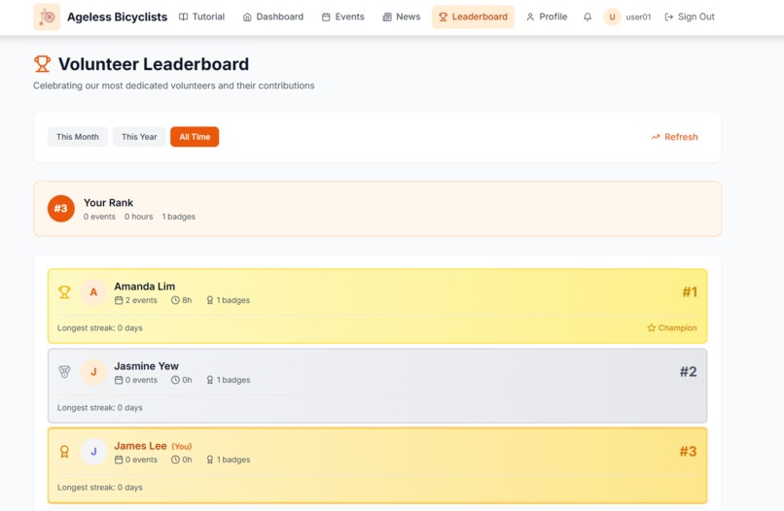Click the Ageless Bicyclists logo icon
Screen dimensions: 784x511
[47, 17]
